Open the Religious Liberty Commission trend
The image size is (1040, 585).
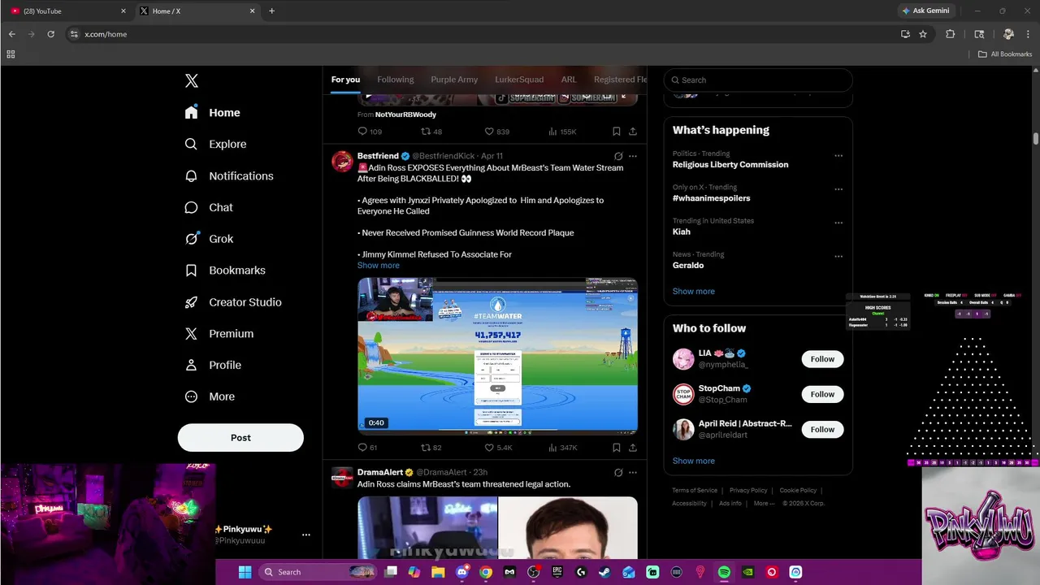click(730, 165)
